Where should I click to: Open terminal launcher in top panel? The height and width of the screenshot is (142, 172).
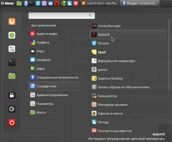(32, 3)
